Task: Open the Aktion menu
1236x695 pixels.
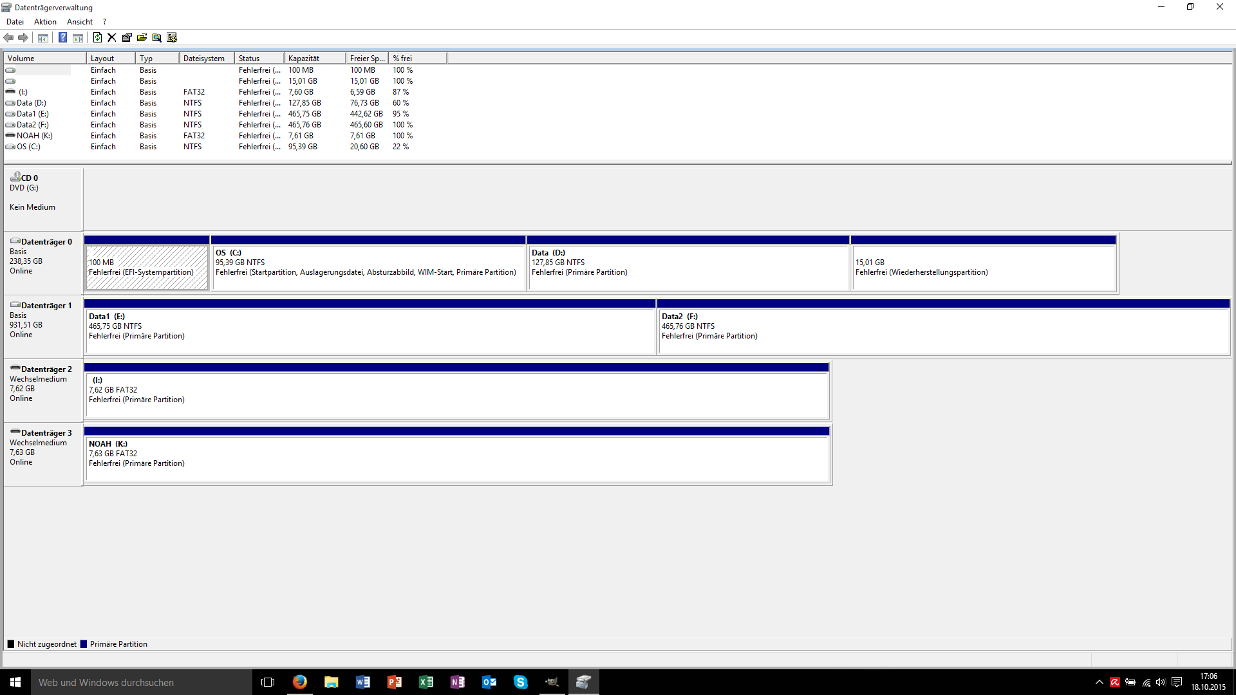Action: (45, 22)
